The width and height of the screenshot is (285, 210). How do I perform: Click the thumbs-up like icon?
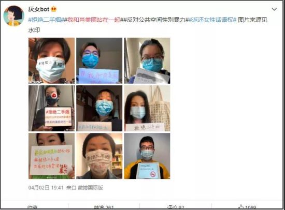(x=241, y=207)
